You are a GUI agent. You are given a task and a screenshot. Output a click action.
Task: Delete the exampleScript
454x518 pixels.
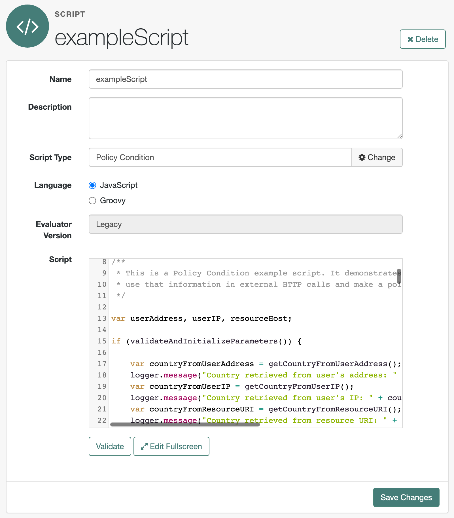(422, 39)
